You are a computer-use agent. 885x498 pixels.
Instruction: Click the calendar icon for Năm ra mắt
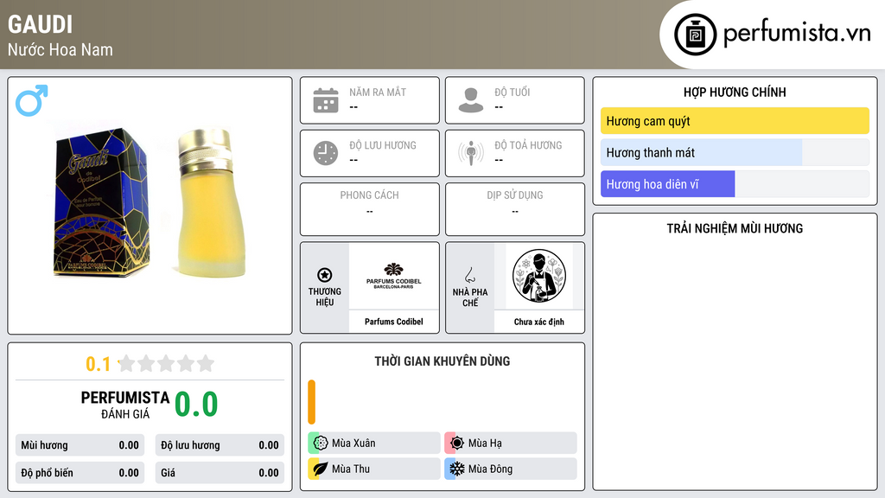tap(326, 100)
